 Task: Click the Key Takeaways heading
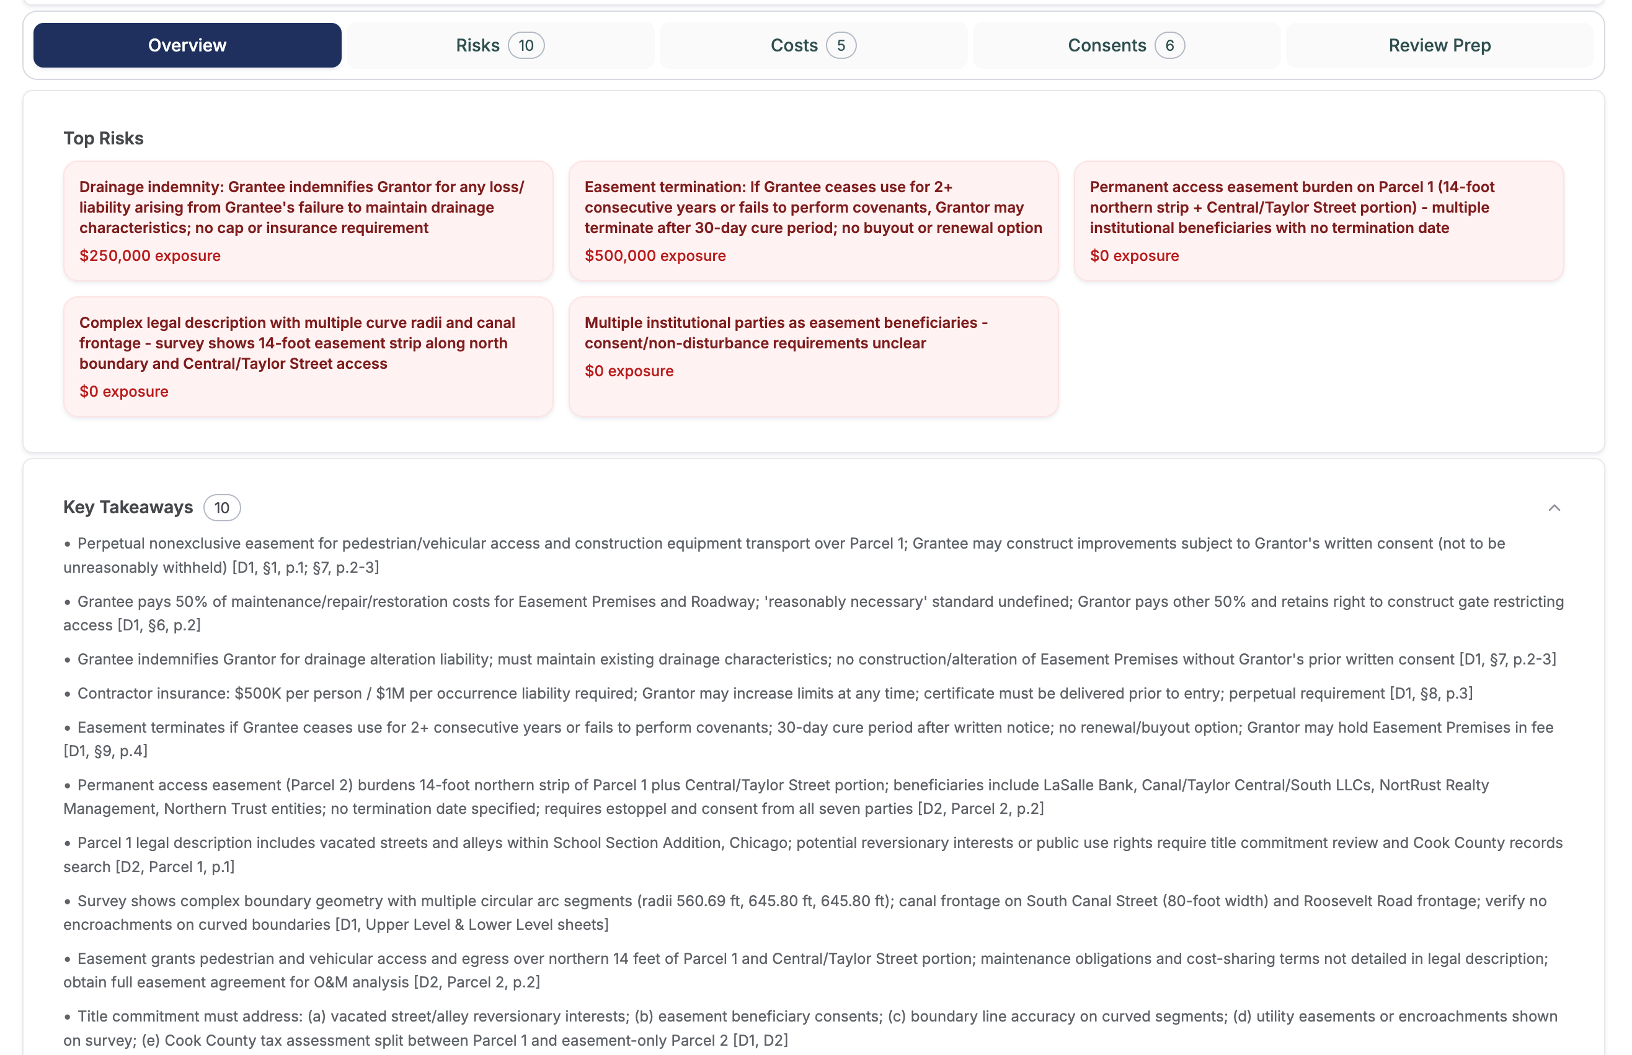pyautogui.click(x=128, y=507)
